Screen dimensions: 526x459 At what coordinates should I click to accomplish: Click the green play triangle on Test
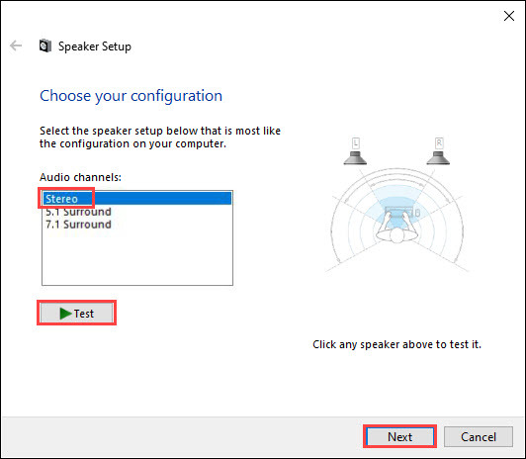point(65,314)
